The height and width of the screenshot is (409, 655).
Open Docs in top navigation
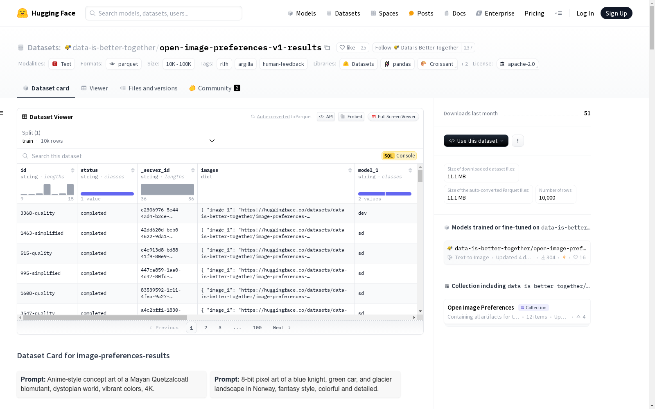(x=455, y=13)
